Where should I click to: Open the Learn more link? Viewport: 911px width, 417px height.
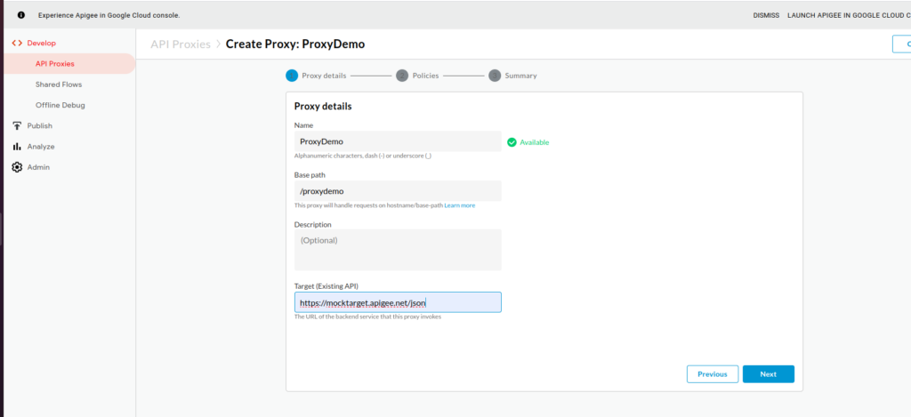point(460,205)
